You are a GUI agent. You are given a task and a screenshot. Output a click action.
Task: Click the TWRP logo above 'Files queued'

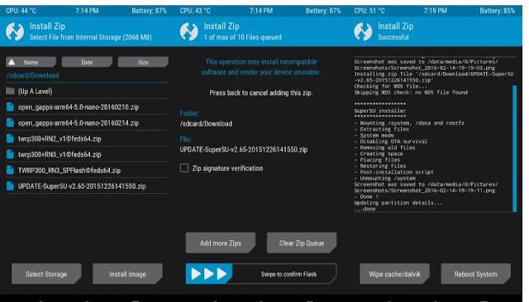pos(189,31)
